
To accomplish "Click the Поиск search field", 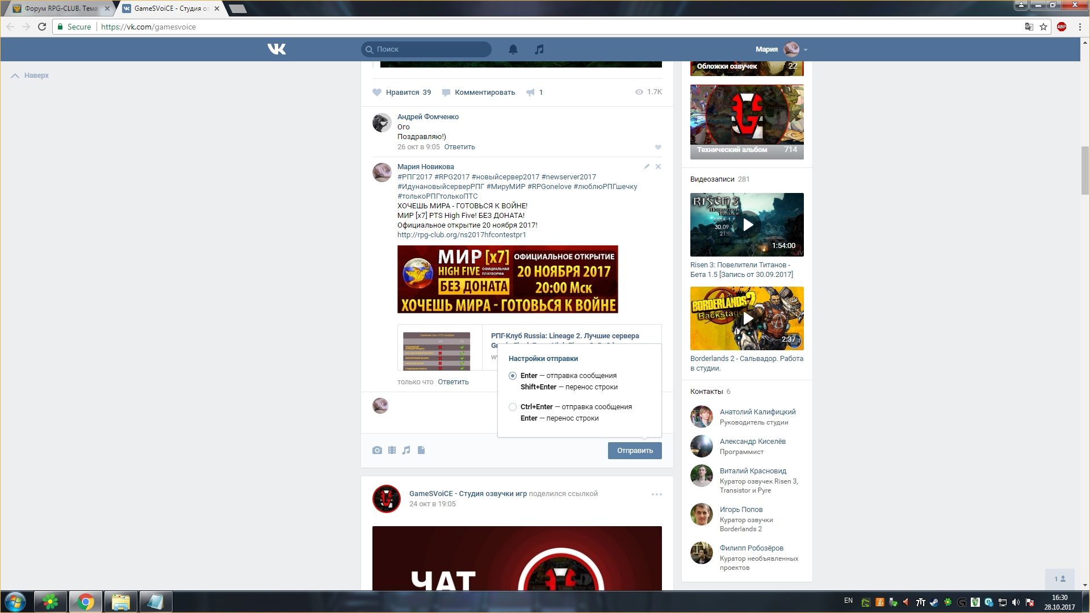I will click(x=427, y=49).
